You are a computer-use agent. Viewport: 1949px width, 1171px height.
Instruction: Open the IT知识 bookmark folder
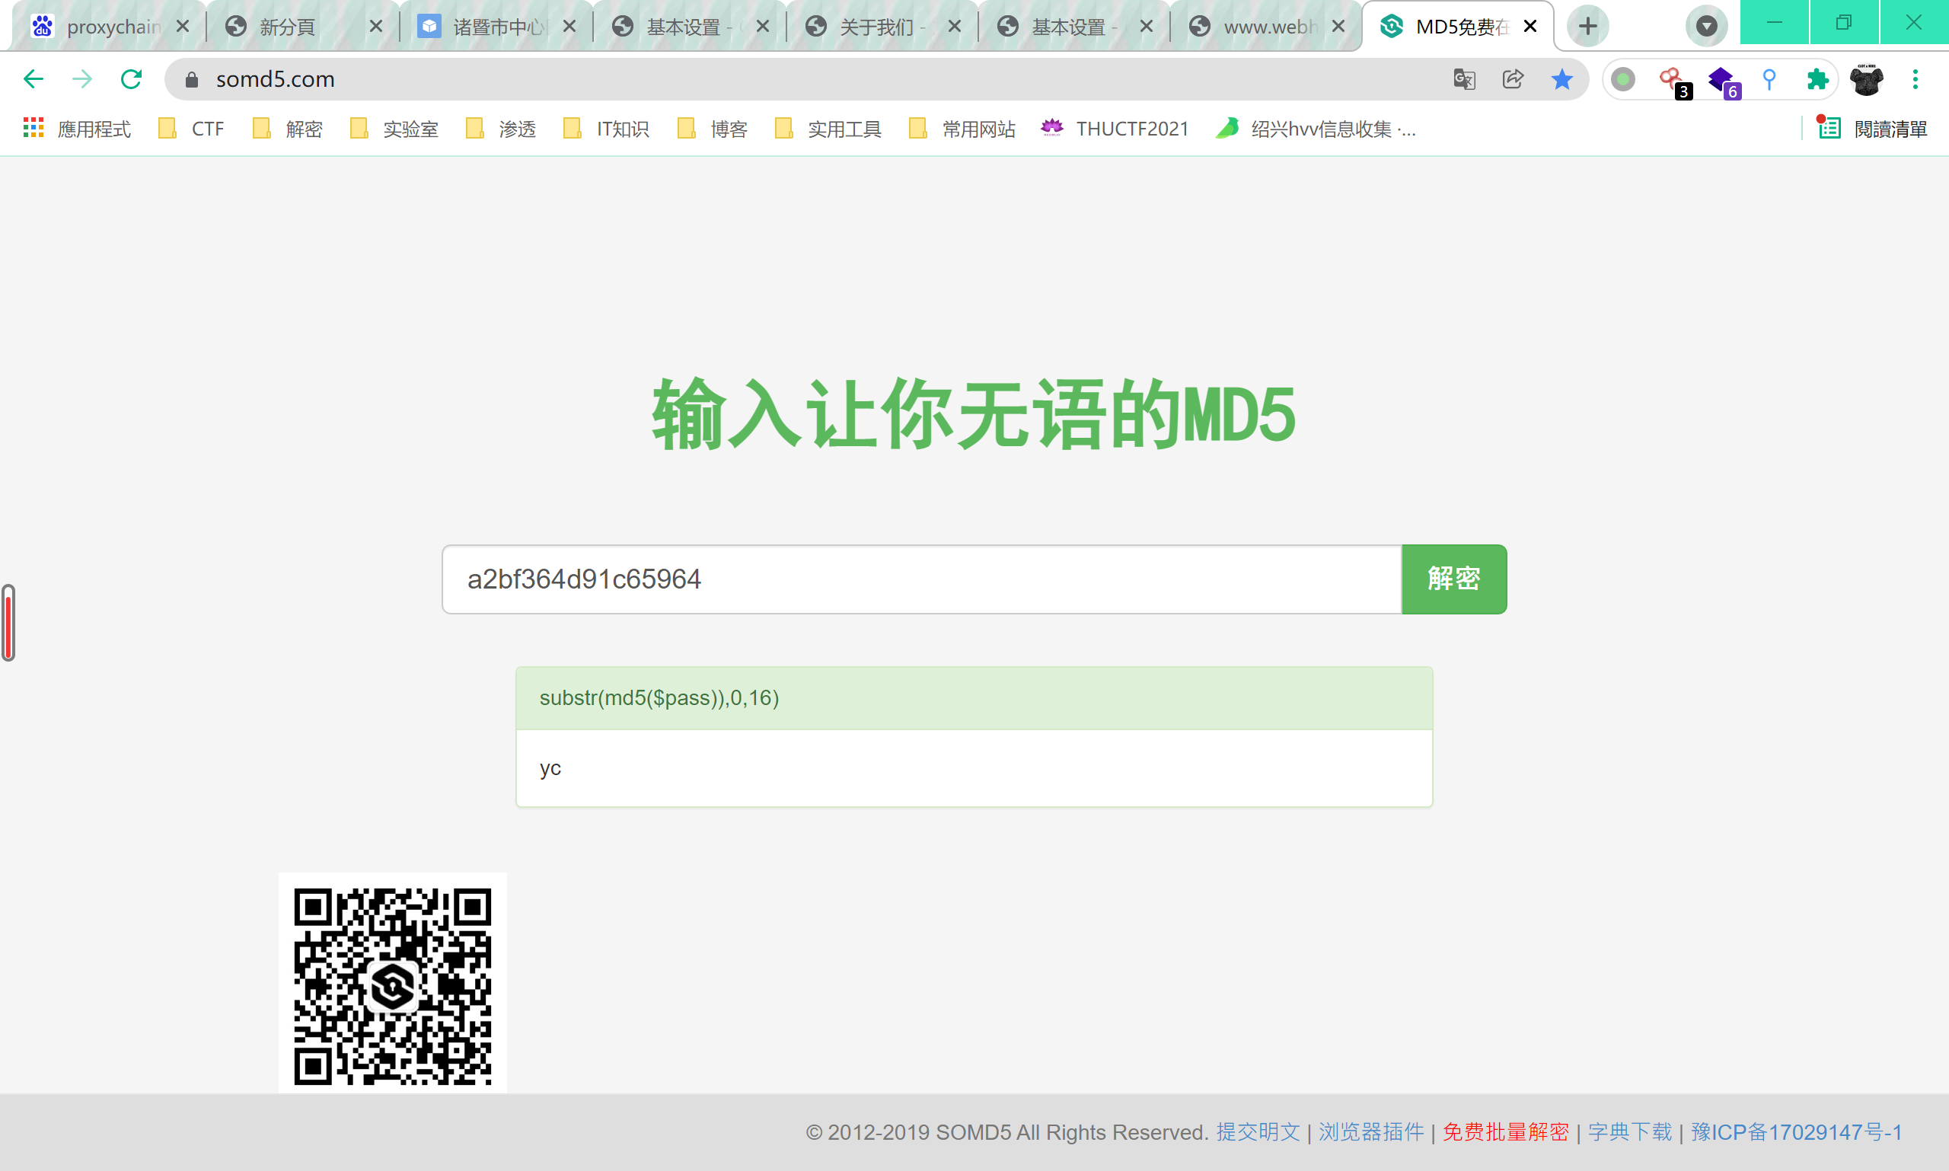(x=606, y=128)
